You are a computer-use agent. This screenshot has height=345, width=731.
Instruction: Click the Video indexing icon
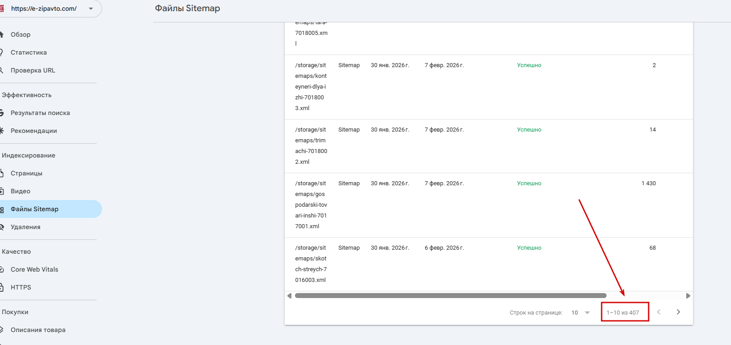pyautogui.click(x=2, y=191)
